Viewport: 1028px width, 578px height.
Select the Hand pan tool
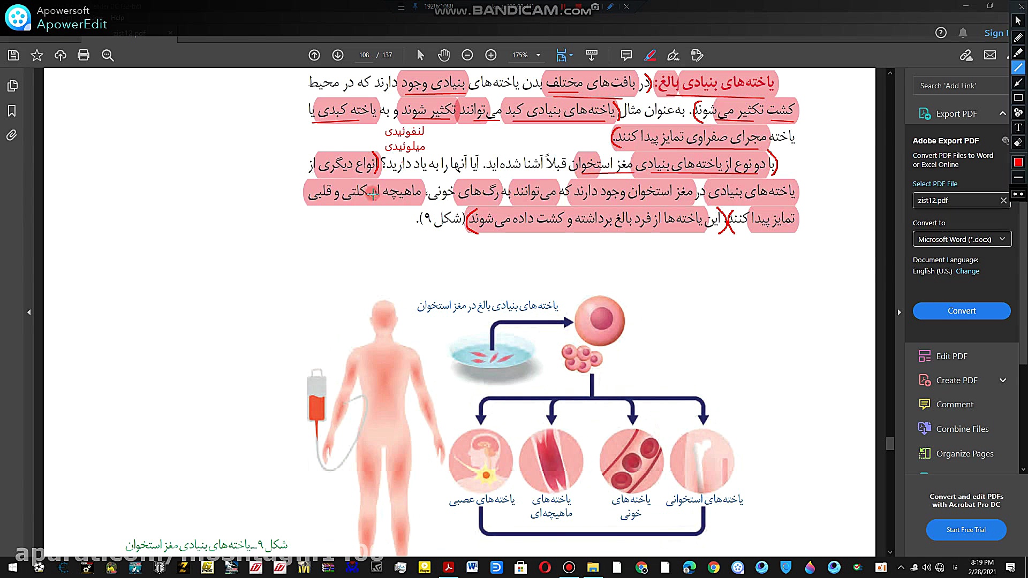444,55
